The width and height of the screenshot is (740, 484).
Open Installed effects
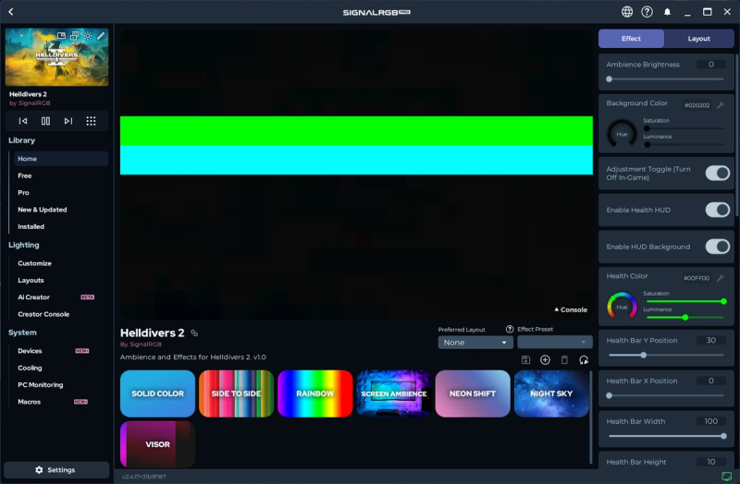click(31, 226)
